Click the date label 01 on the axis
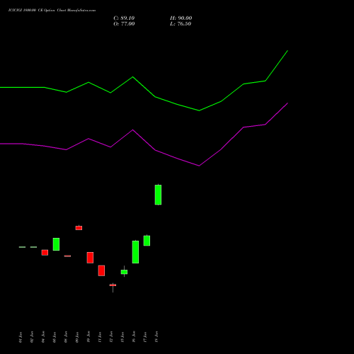 21,337
